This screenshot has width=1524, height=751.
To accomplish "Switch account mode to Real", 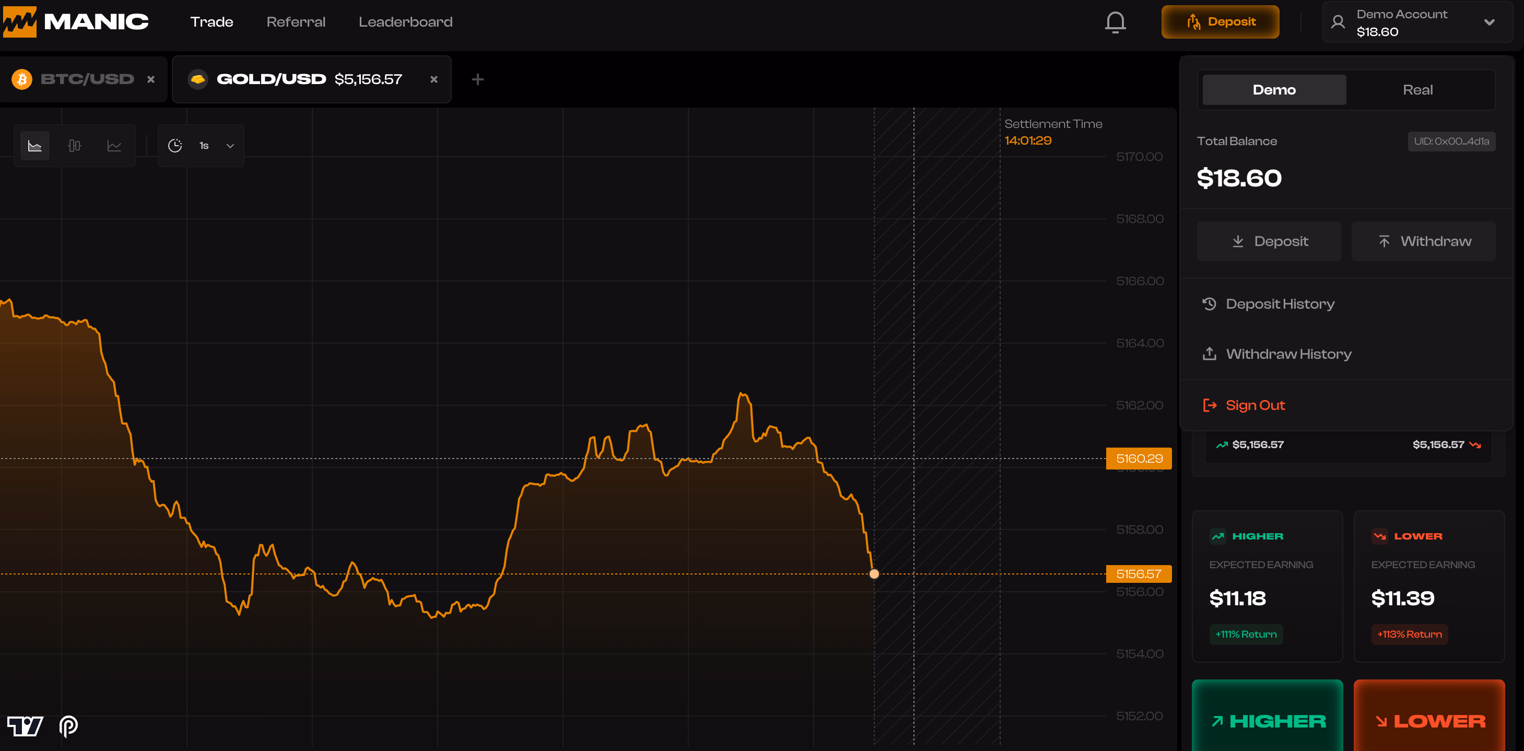I will pos(1417,90).
